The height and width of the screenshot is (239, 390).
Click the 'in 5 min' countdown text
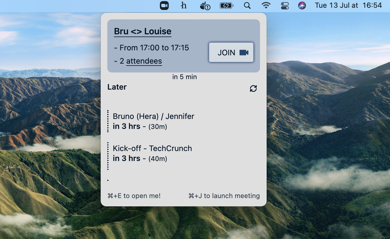[184, 77]
